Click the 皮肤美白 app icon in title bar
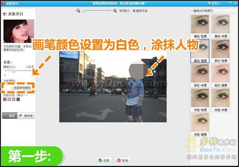 3,3
